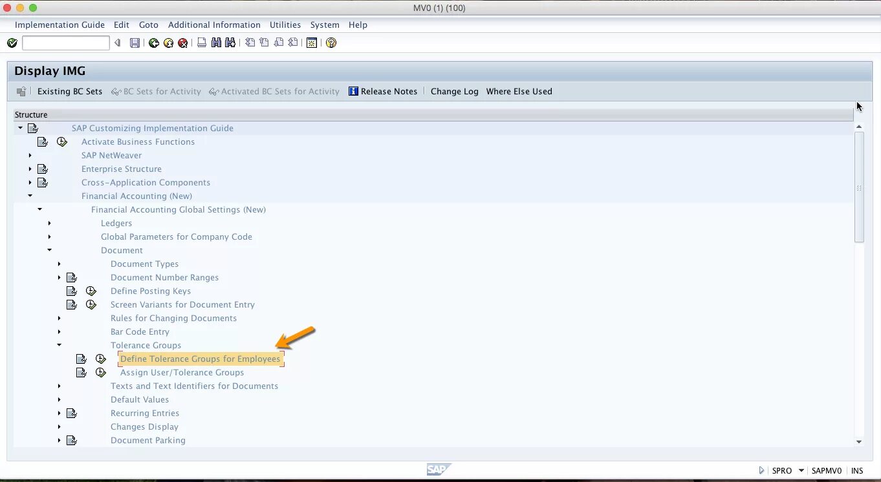Click the Find binoculars icon

(216, 43)
